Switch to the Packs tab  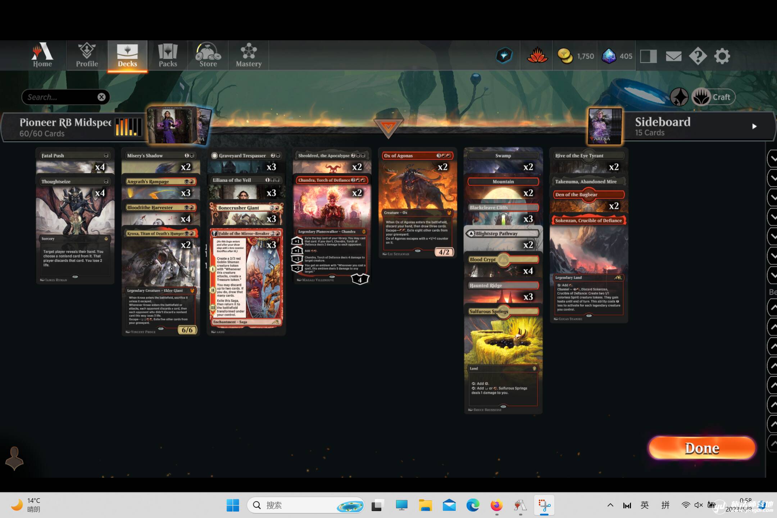point(168,56)
